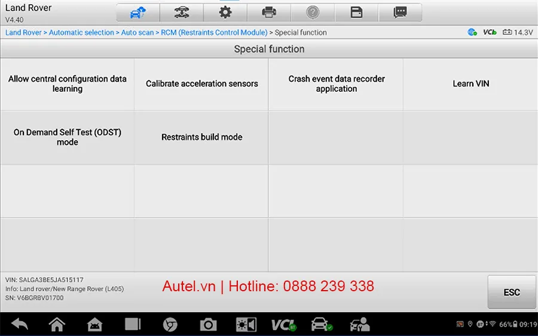Open the camera screenshot icon
538x336 pixels.
click(208, 324)
